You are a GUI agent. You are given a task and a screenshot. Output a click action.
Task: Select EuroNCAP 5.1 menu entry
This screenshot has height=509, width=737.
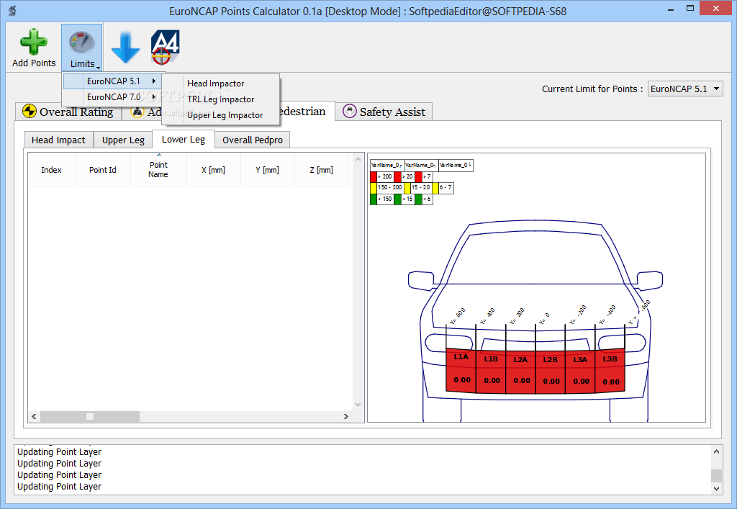tap(113, 81)
